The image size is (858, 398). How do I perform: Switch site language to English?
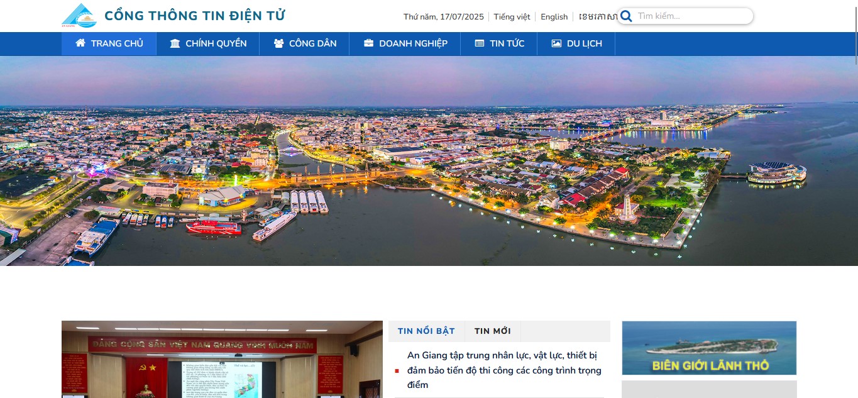pyautogui.click(x=554, y=17)
